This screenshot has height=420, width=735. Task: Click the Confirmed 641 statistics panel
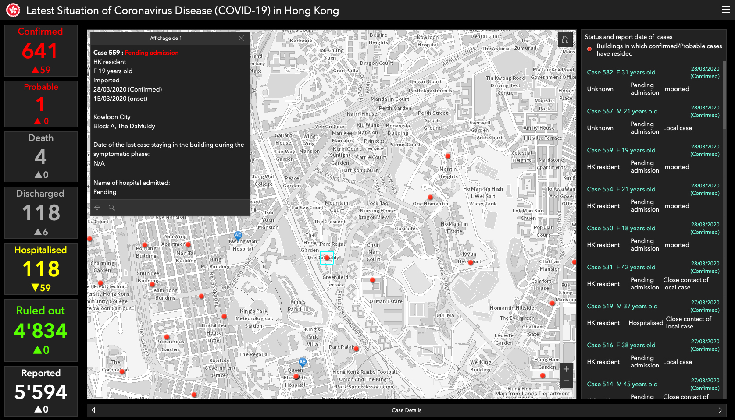click(x=41, y=50)
